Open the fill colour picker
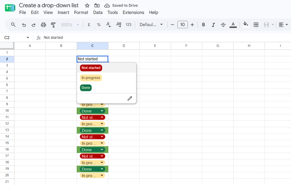 pos(246,25)
